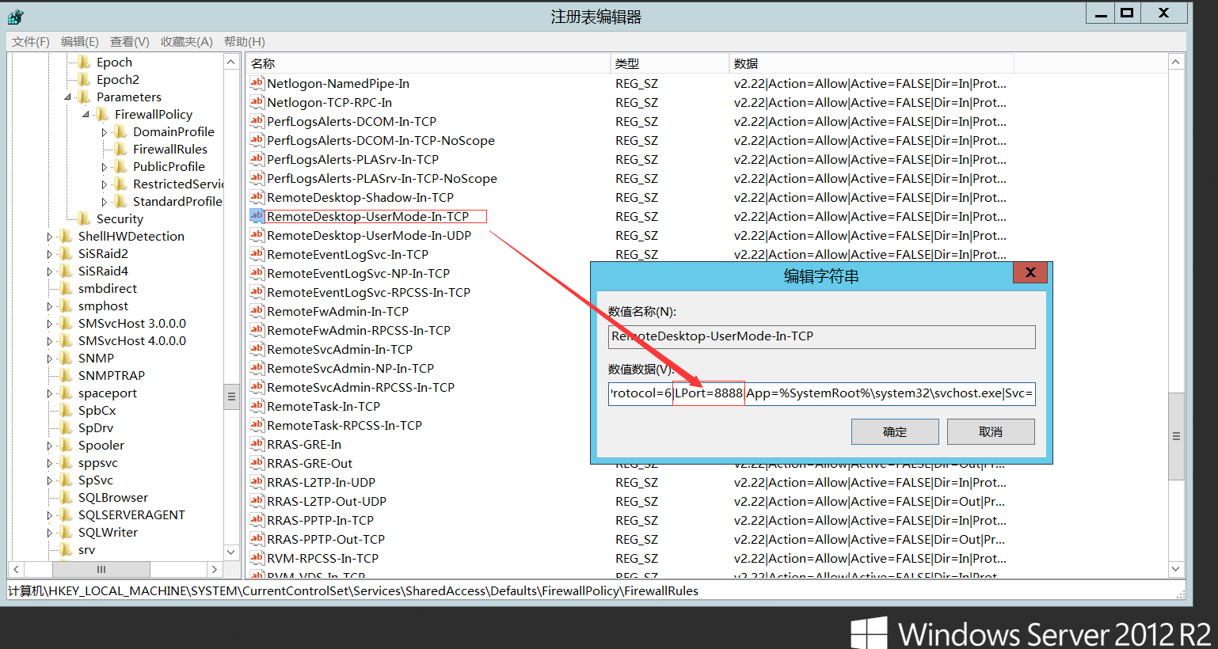The width and height of the screenshot is (1218, 649).
Task: Click the tree pane scroll right arrow
Action: pyautogui.click(x=214, y=569)
